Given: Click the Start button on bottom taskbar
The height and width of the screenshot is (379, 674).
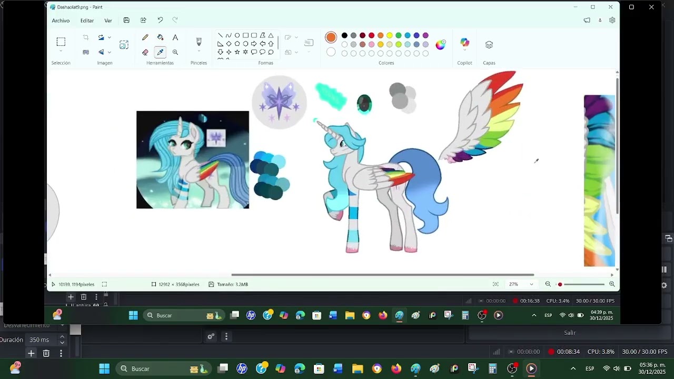Looking at the screenshot, I should 104,368.
